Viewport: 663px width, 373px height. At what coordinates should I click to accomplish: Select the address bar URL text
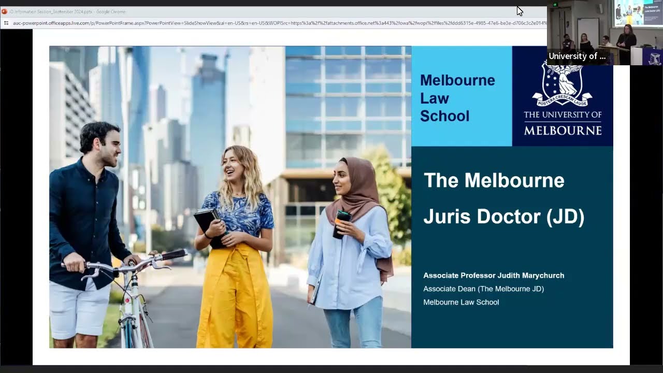tap(280, 23)
